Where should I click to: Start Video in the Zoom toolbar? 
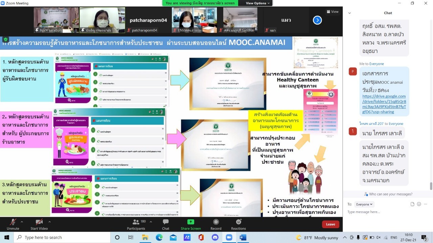tap(39, 224)
